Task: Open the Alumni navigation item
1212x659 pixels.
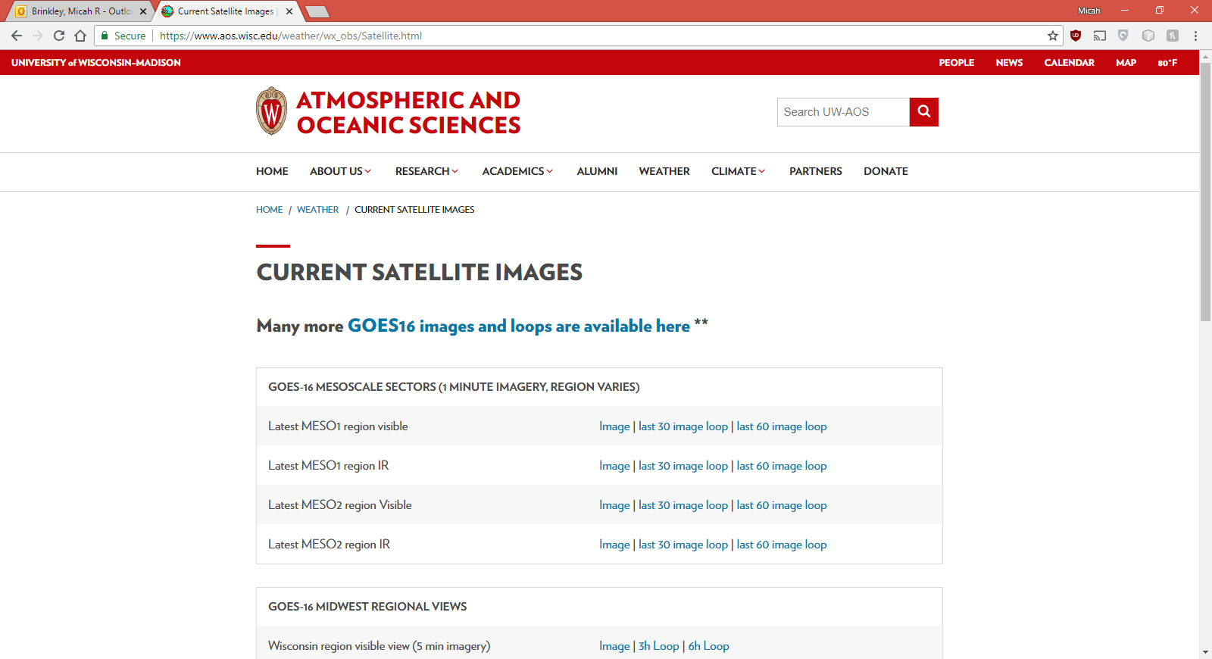Action: (597, 171)
